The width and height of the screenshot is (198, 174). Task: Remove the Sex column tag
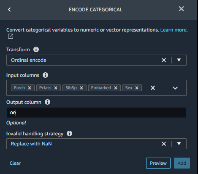pyautogui.click(x=137, y=88)
